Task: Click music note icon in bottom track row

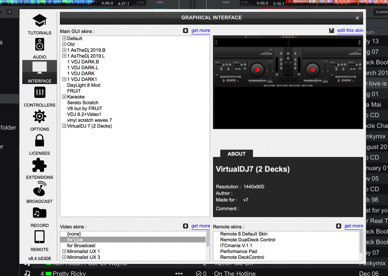Action: coord(27,273)
